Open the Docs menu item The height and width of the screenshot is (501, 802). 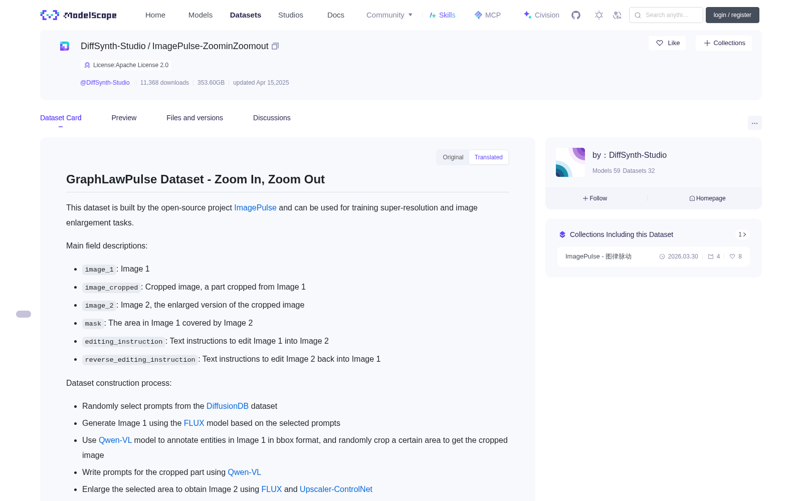[x=336, y=15]
